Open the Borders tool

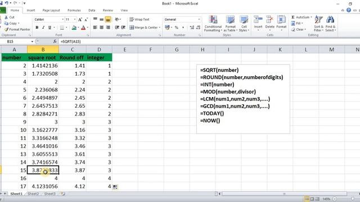click(x=62, y=27)
